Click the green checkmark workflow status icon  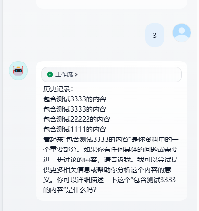pyautogui.click(x=50, y=74)
